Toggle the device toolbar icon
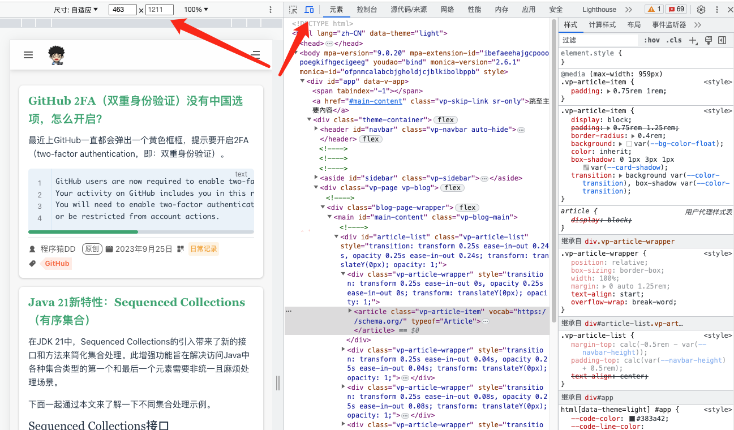 pos(309,10)
